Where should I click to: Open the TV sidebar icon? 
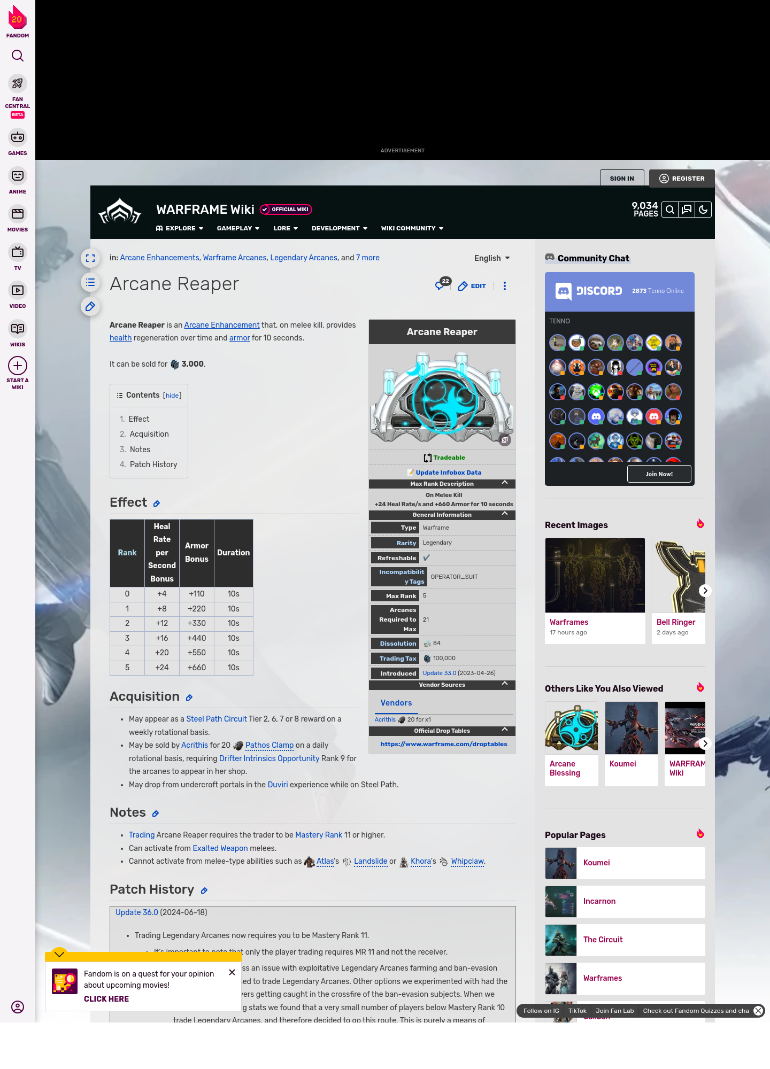(x=18, y=252)
